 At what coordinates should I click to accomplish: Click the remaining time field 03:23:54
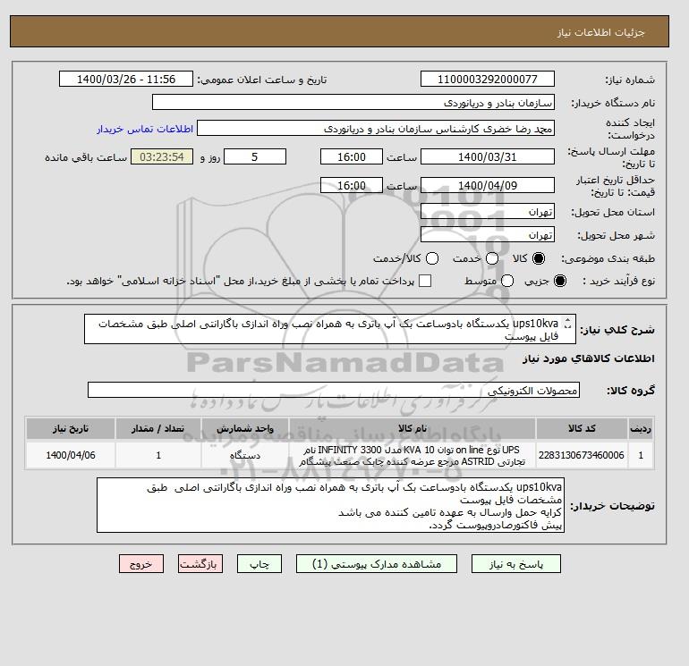coord(162,156)
